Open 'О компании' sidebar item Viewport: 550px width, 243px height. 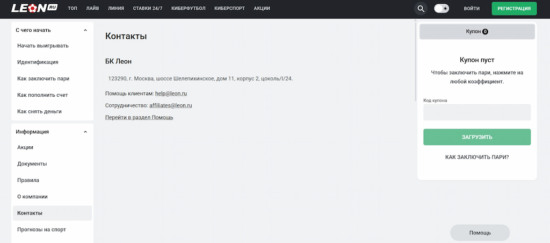click(x=52, y=197)
